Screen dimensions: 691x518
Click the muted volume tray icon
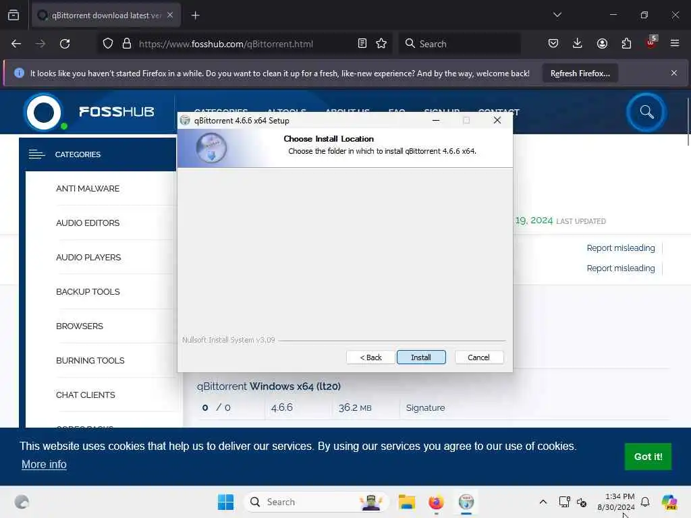(x=582, y=502)
